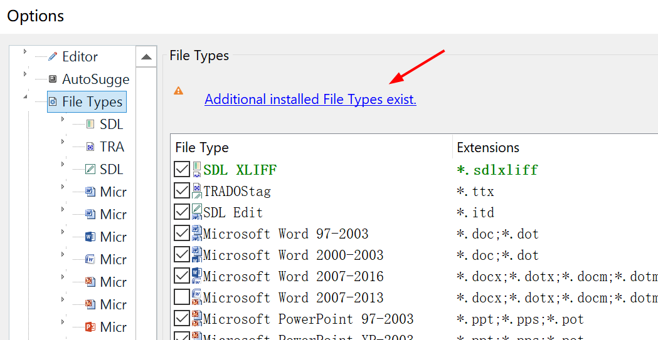Click the File Types gear icon in tree
Screen dimensions: 658x340
pos(53,101)
